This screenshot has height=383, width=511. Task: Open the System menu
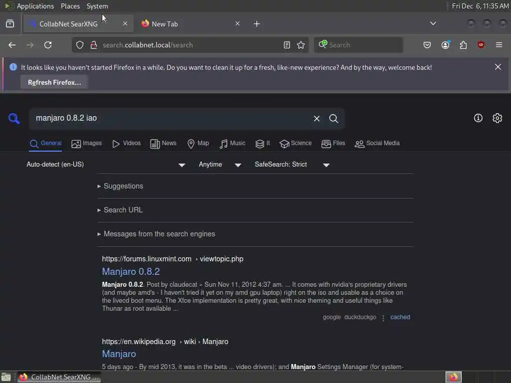click(97, 6)
